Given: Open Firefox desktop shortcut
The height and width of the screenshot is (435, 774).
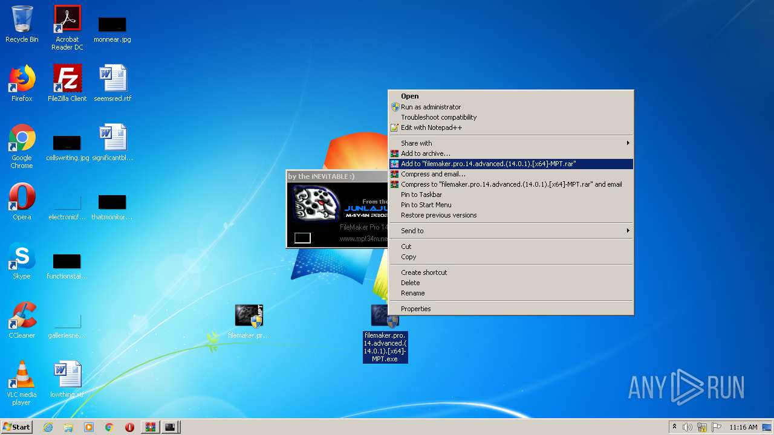Looking at the screenshot, I should click(x=22, y=83).
